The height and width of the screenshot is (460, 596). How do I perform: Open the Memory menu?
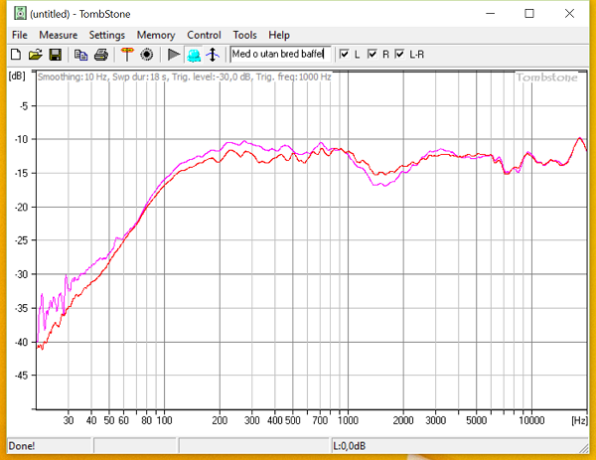[156, 35]
